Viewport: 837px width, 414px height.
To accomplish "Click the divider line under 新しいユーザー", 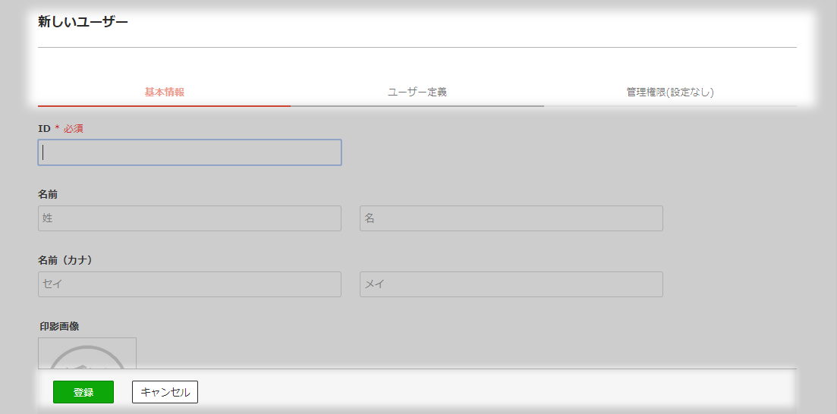I will click(x=417, y=48).
